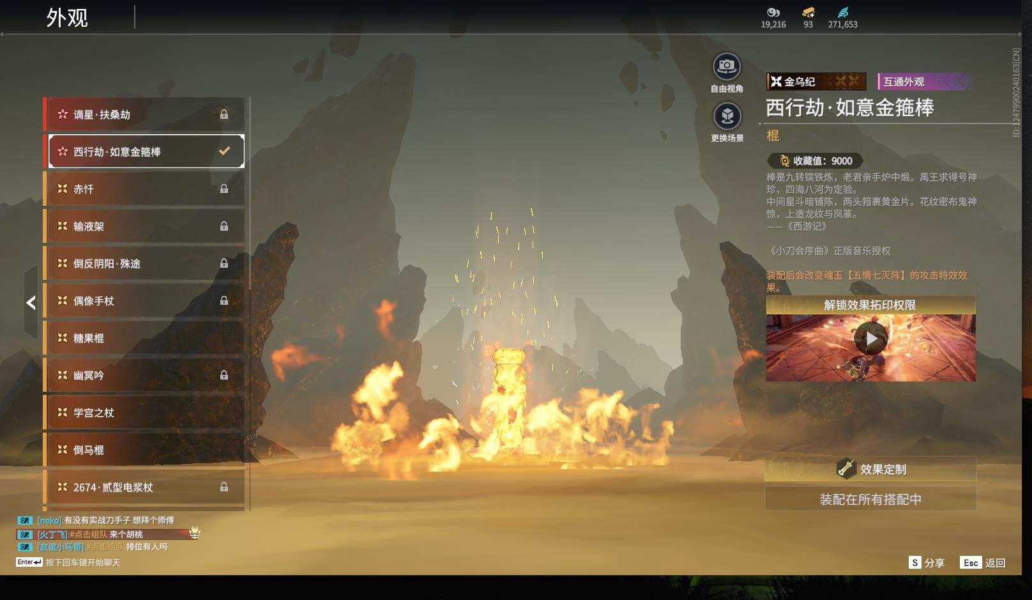Viewport: 1032px width, 600px height.
Task: Click the lock icon on 赤忏 skin
Action: (x=224, y=189)
